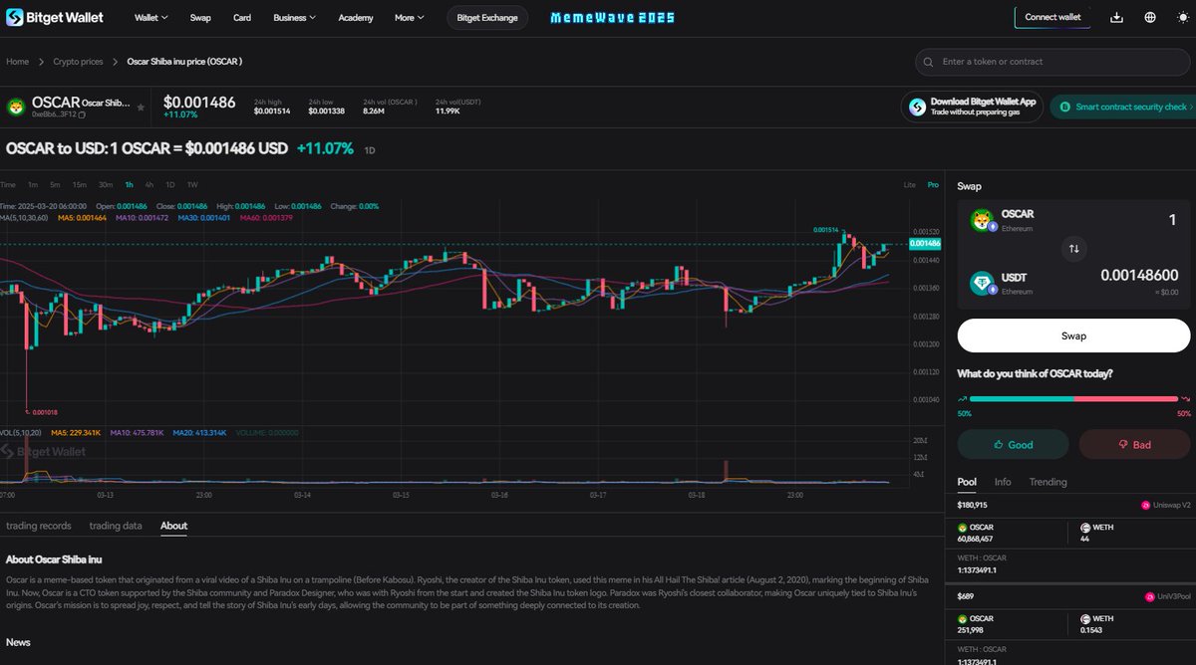Viewport: 1196px width, 665px height.
Task: Vote Bad for OSCAR today
Action: (x=1134, y=444)
